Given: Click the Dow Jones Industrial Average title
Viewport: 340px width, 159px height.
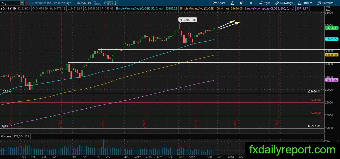Looking at the screenshot, I should pos(52,3).
